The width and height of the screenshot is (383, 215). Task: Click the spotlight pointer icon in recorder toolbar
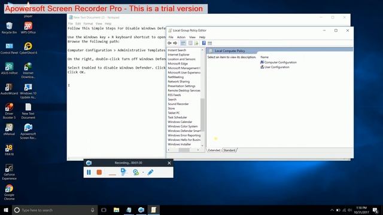pyautogui.click(x=123, y=172)
